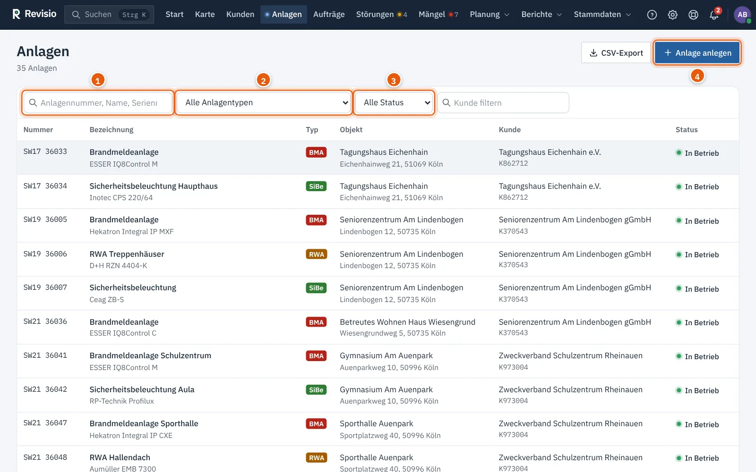Screen dimensions: 756x472
Task: Open AB user avatar menu
Action: [742, 15]
